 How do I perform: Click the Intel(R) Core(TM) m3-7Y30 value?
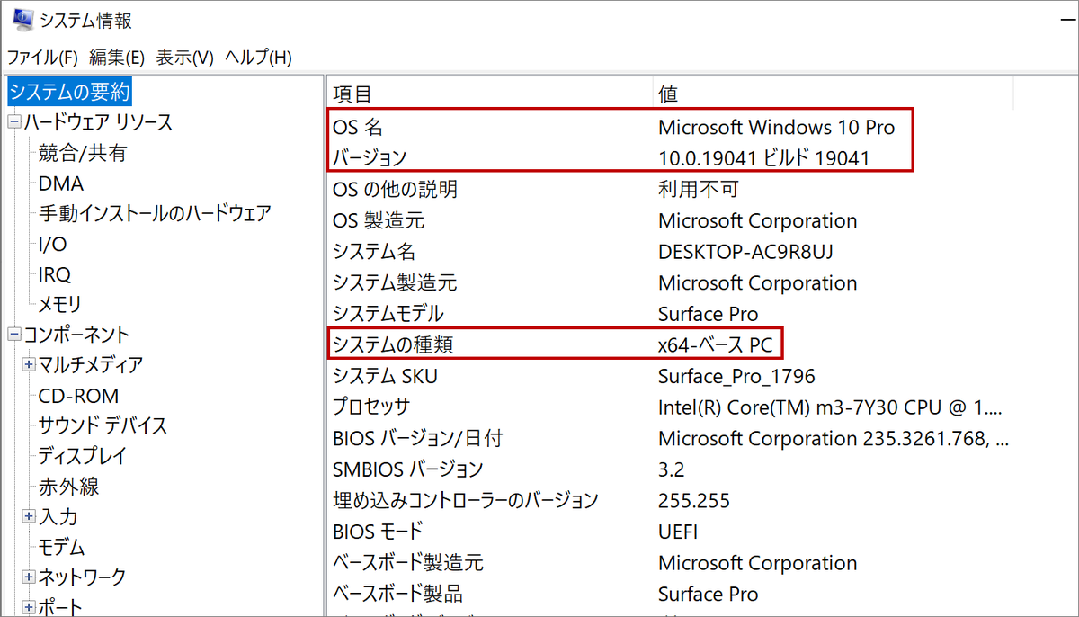pos(830,407)
